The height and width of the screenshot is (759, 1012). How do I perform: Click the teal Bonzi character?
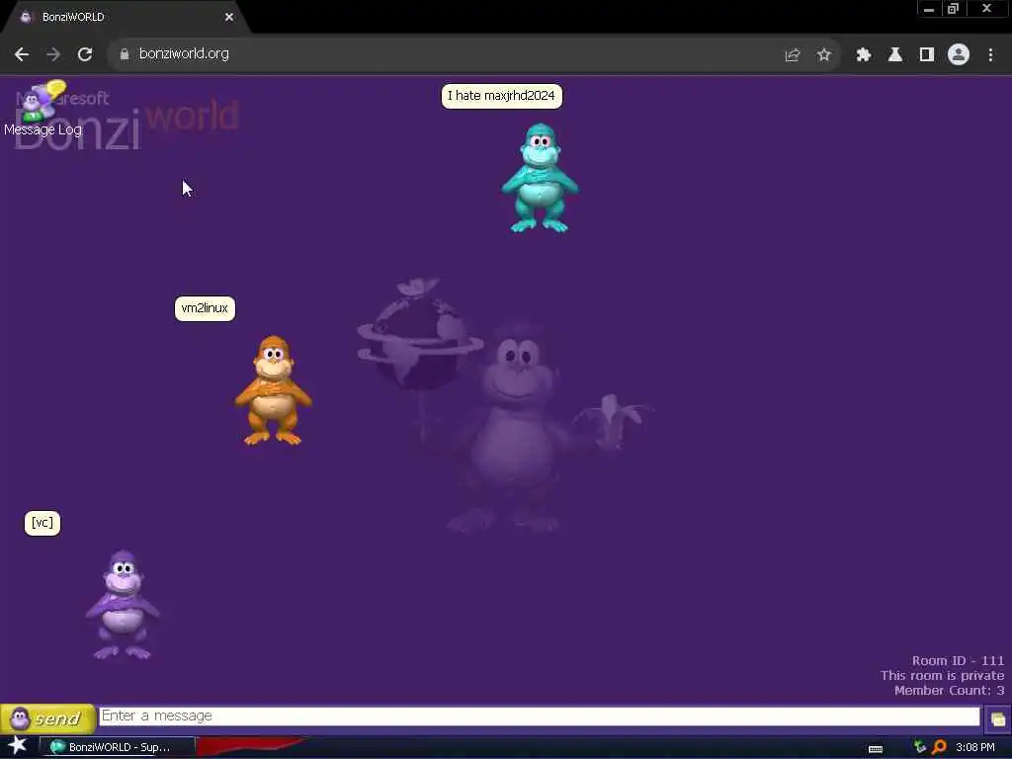[x=540, y=178]
